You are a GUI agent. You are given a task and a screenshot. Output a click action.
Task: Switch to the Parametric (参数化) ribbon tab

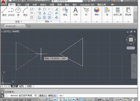pyautogui.click(x=43, y=4)
